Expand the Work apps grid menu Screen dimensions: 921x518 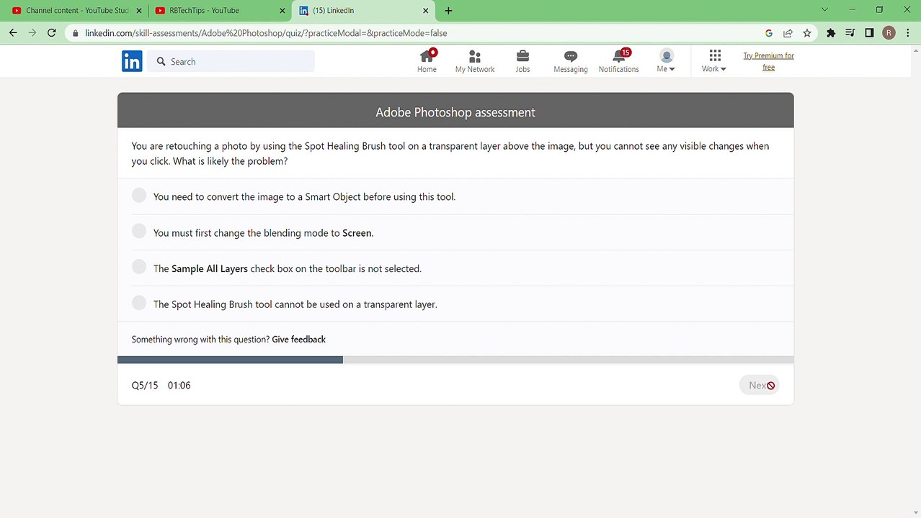[714, 61]
